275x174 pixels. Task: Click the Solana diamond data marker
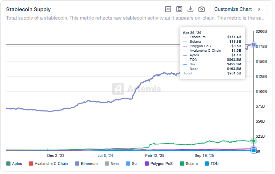pyautogui.click(x=254, y=141)
